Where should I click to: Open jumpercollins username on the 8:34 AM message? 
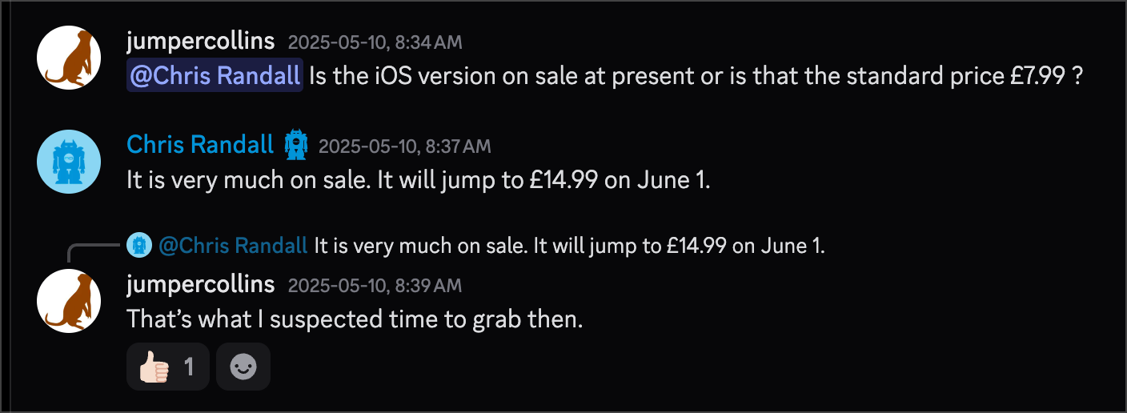(200, 42)
